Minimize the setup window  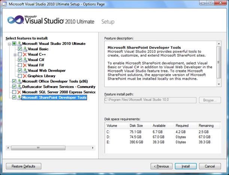tap(203, 3)
